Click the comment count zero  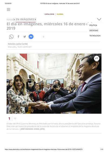point(43,37)
